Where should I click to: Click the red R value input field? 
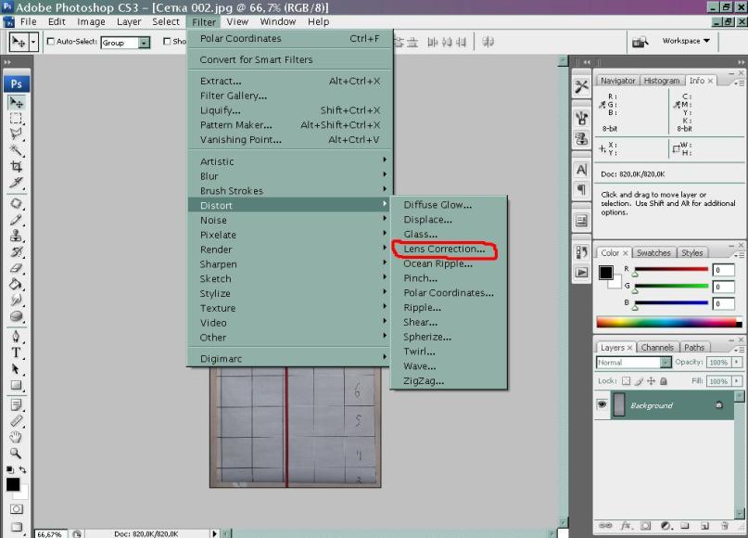point(723,270)
